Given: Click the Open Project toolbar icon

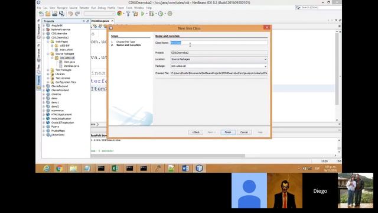Looking at the screenshot, I should pyautogui.click(x=55, y=14).
